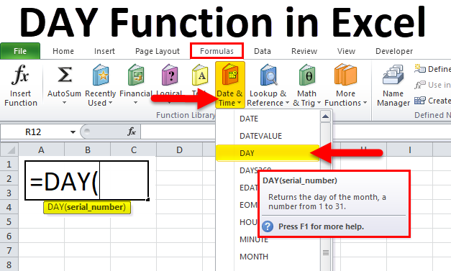This screenshot has width=451, height=271.
Task: Select row 1 header
Action: coord(9,164)
